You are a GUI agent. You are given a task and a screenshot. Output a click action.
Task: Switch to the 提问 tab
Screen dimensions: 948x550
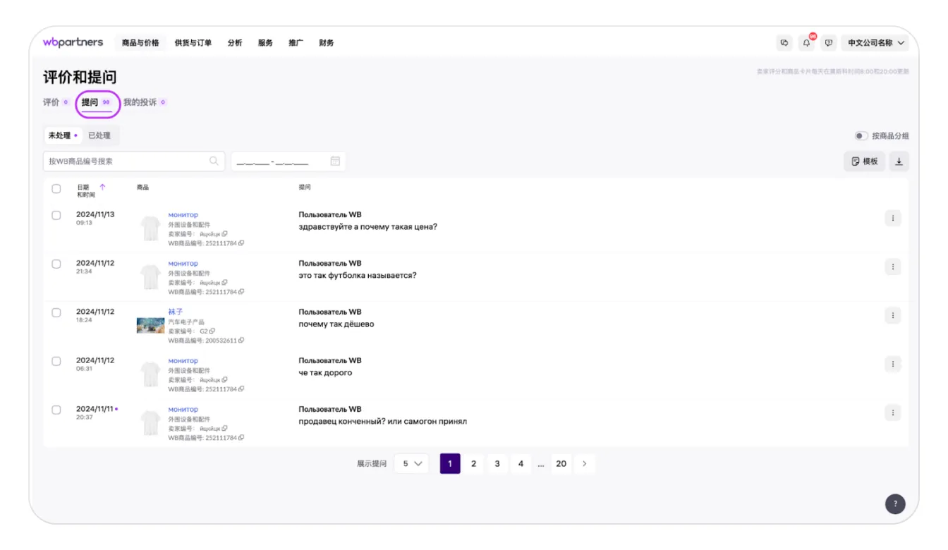(x=97, y=103)
